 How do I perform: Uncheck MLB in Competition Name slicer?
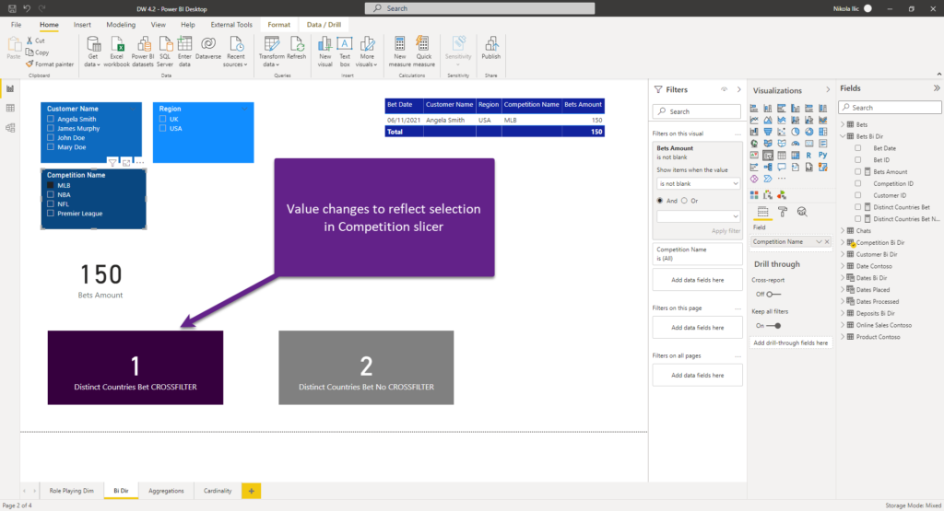pyautogui.click(x=51, y=185)
